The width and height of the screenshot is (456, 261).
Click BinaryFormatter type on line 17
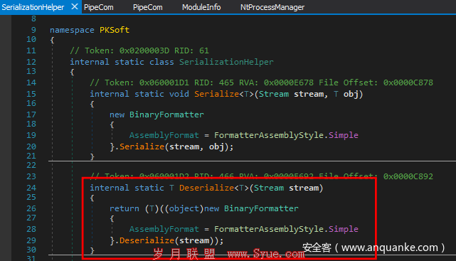click(166, 114)
